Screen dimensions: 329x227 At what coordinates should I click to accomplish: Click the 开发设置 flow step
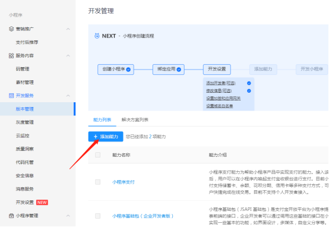[217, 70]
